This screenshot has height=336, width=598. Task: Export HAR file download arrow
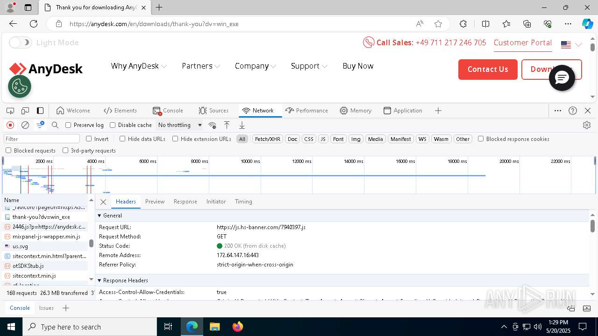pos(242,125)
